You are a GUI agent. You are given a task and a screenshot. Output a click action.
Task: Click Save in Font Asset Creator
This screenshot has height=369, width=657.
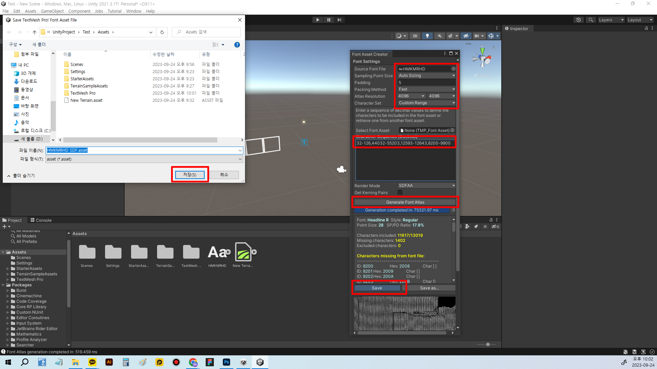click(377, 288)
